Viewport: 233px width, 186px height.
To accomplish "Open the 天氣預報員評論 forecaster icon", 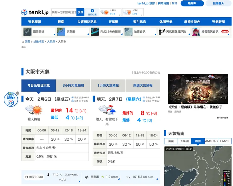I will pyautogui.click(x=162, y=32).
